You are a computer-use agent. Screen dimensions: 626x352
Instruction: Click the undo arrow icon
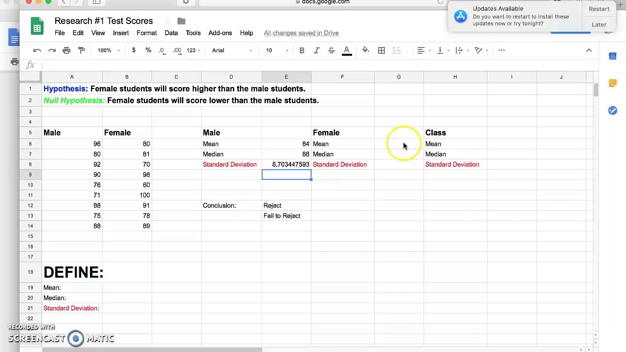(x=37, y=50)
